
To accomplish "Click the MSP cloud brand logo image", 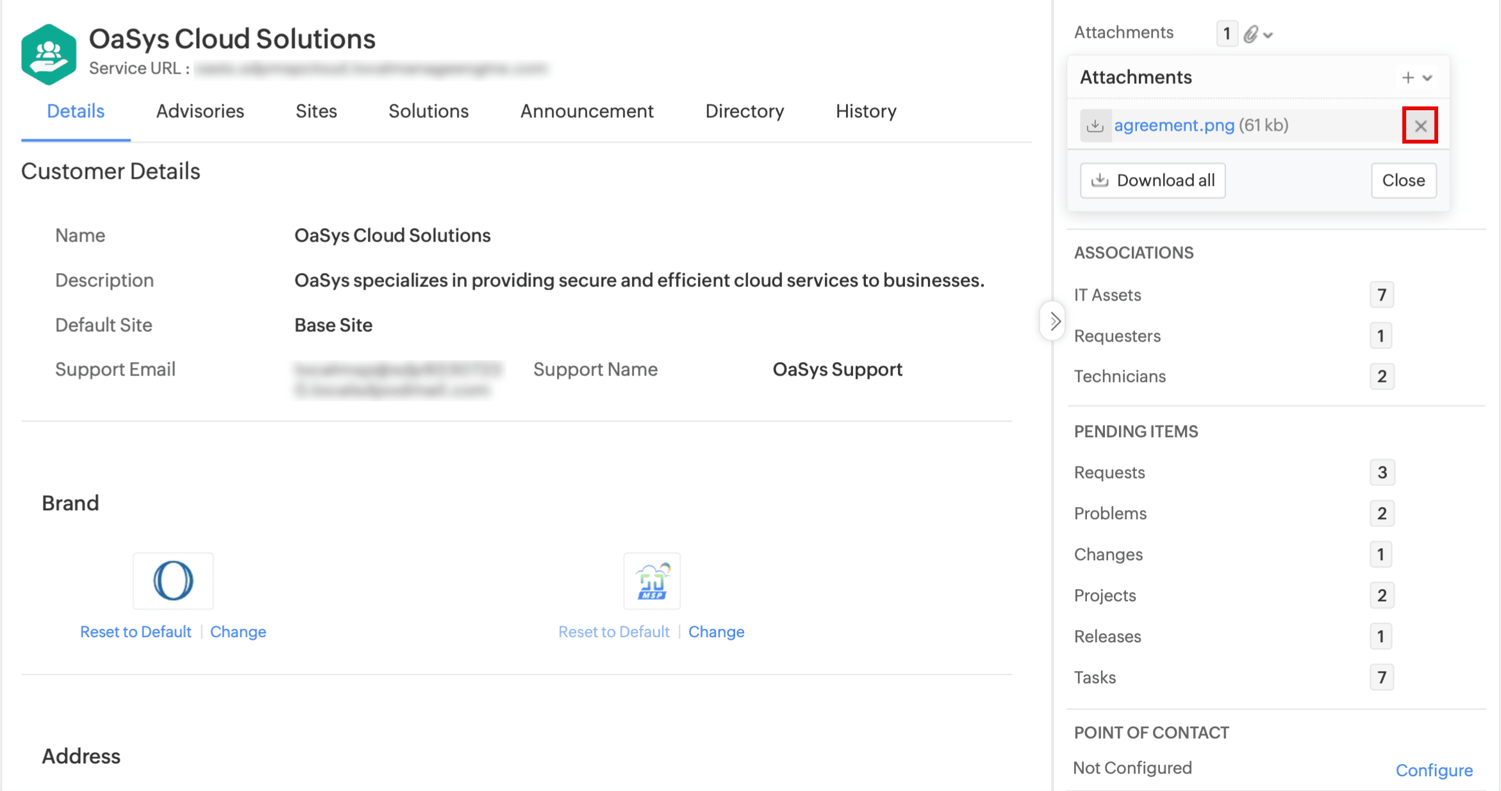I will point(652,581).
